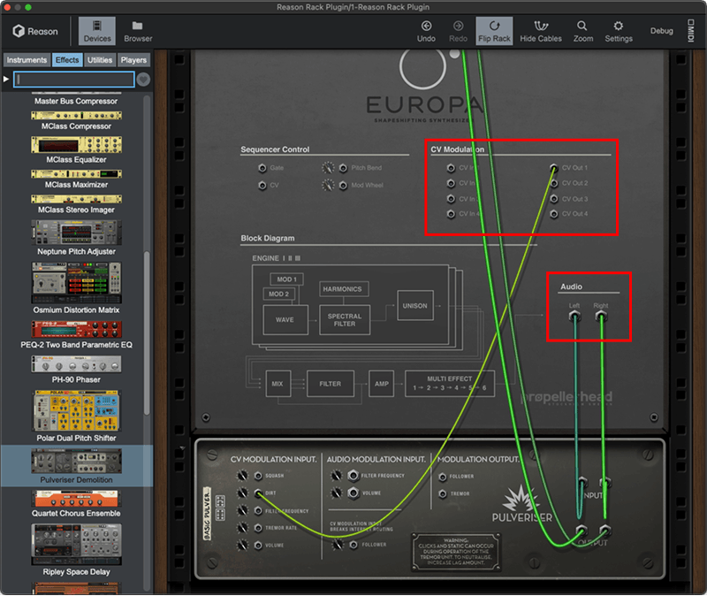Click Europa Audio Right output jack
The height and width of the screenshot is (596, 707).
point(601,317)
